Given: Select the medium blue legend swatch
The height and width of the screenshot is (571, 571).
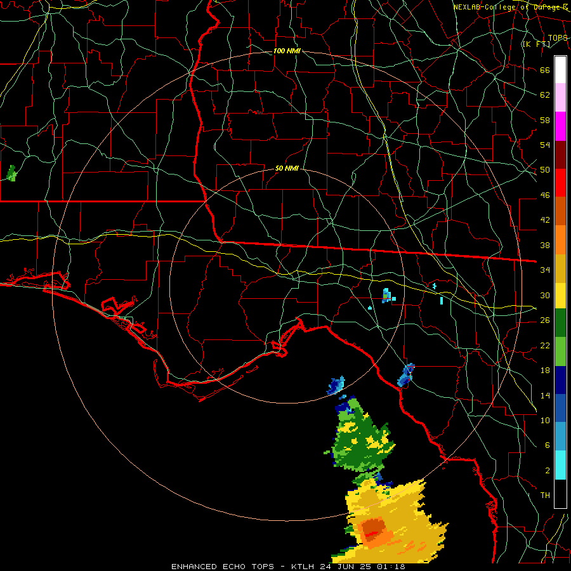Looking at the screenshot, I should tap(560, 408).
